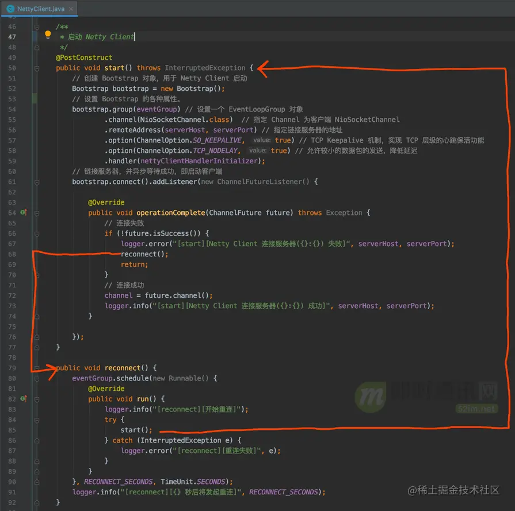
Task: Close the NettyClient.java tab
Action: [x=70, y=9]
